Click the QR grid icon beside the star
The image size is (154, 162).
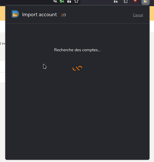pyautogui.click(x=69, y=1)
